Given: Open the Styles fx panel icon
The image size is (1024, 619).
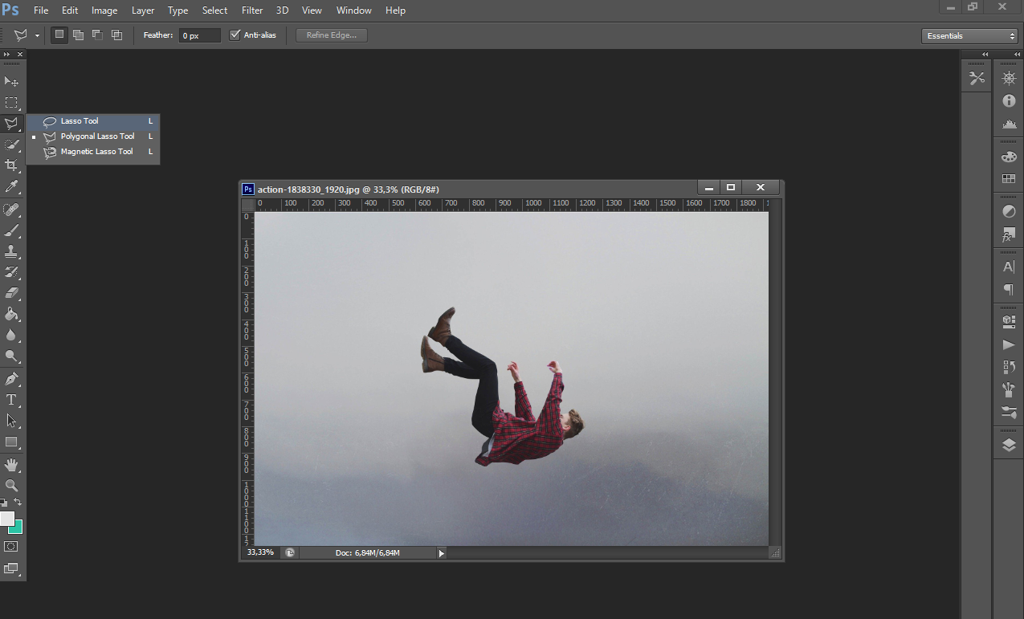Looking at the screenshot, I should tap(1009, 235).
